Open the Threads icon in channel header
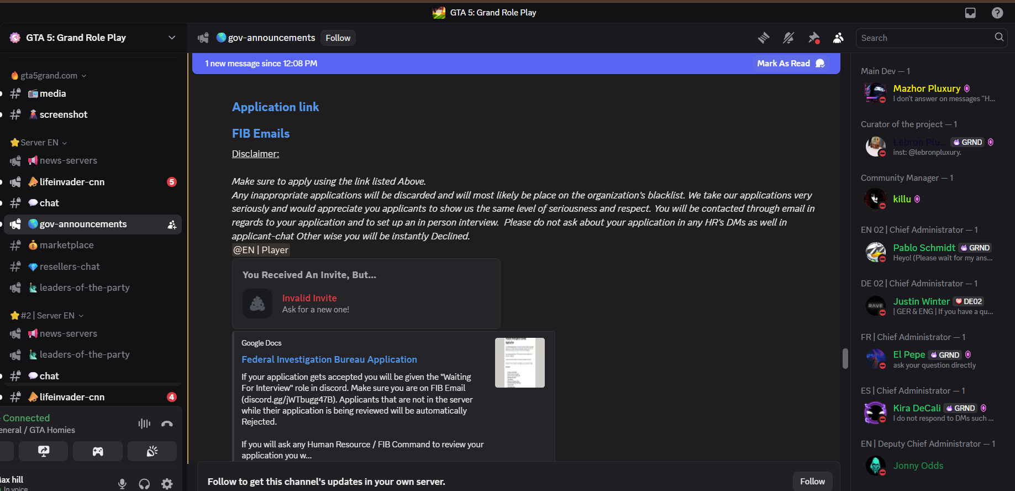Image resolution: width=1015 pixels, height=491 pixels. (764, 38)
